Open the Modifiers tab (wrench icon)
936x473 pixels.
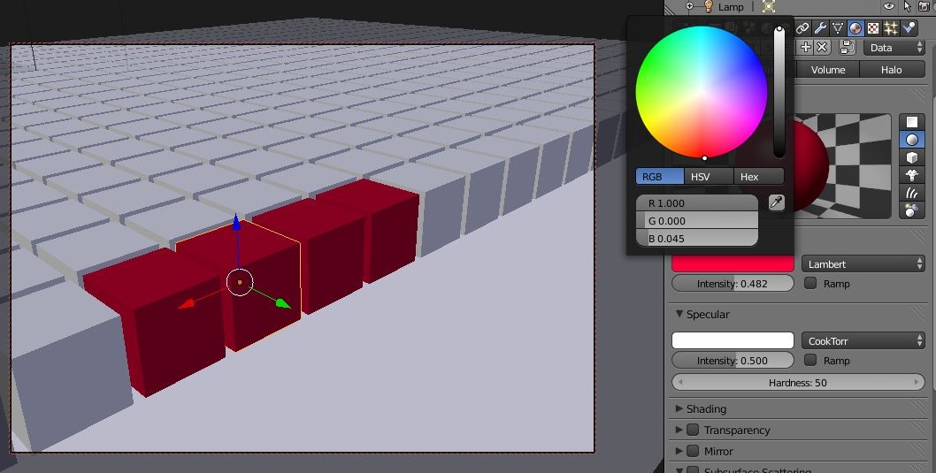(820, 28)
